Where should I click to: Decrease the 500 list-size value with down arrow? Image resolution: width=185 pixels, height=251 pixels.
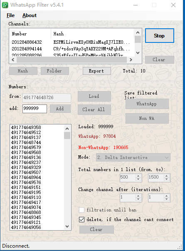pos(138,179)
